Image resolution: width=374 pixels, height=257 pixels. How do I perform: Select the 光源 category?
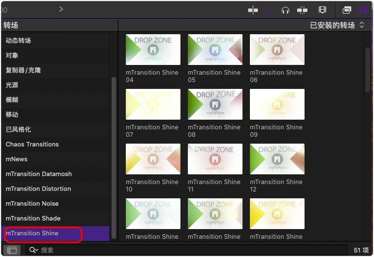point(55,85)
